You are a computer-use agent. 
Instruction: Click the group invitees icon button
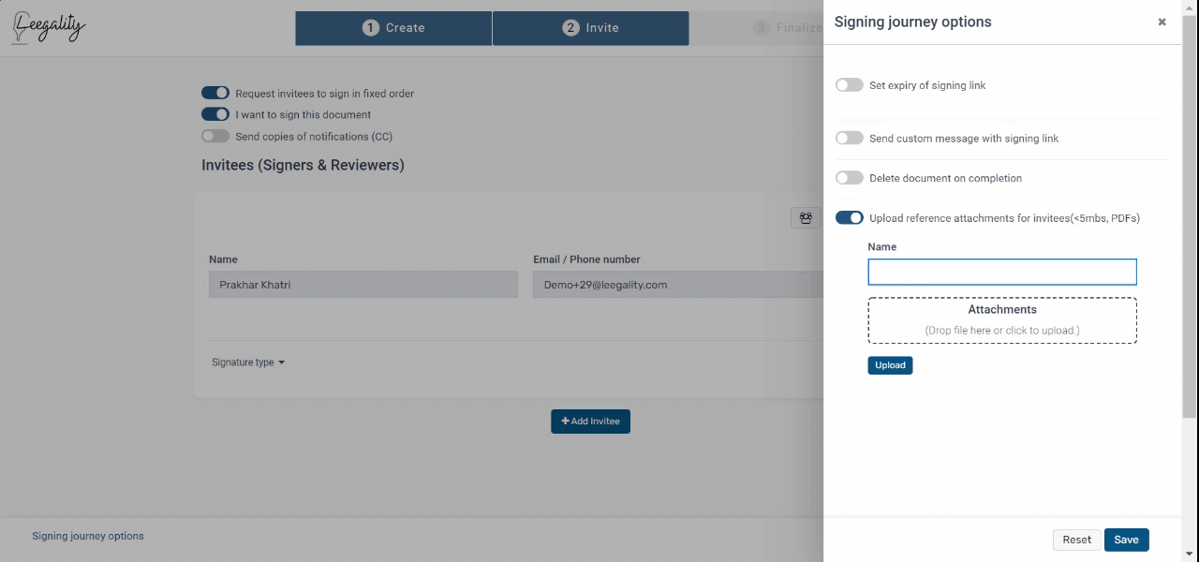806,218
